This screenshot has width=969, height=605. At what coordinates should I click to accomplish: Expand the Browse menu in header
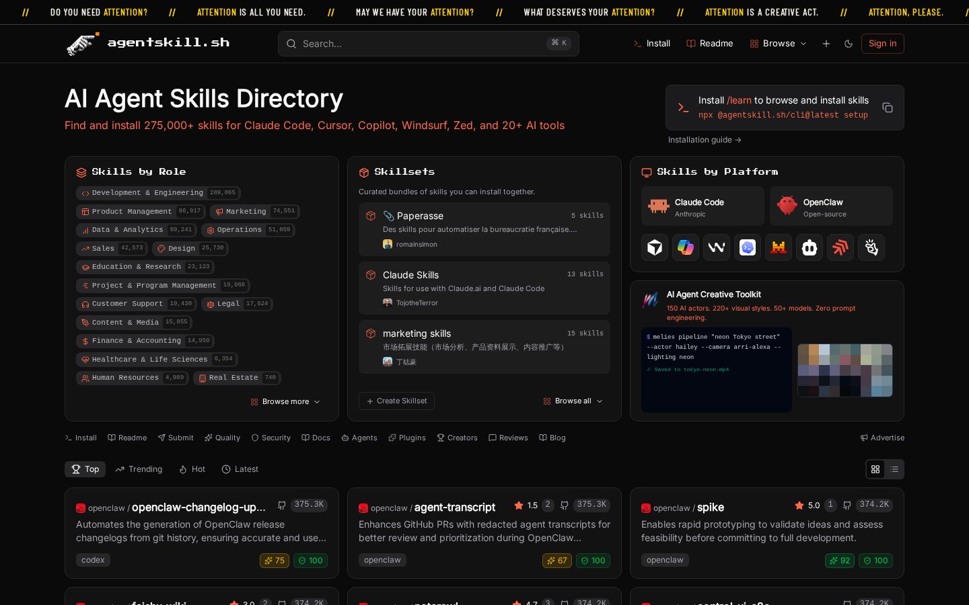[x=778, y=44]
